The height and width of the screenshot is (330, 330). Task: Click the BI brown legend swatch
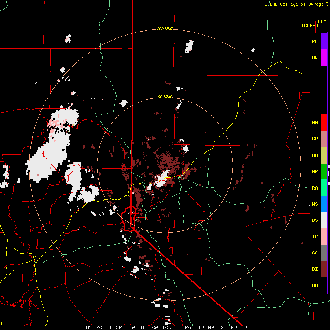coord(324,269)
